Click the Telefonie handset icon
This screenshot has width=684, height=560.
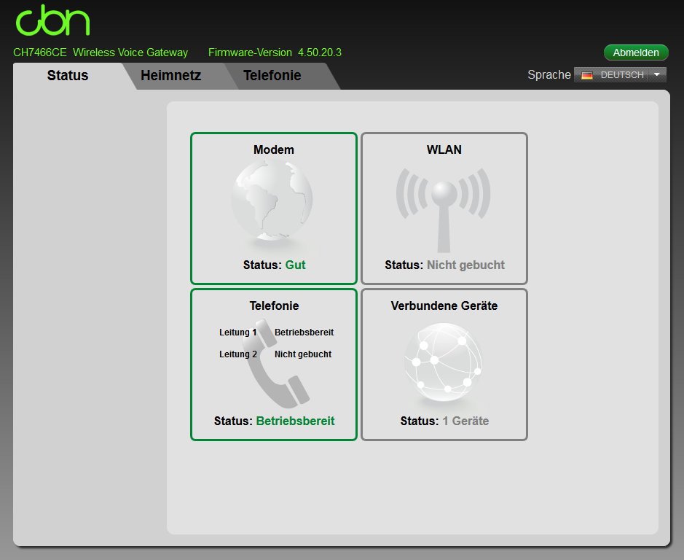[x=278, y=364]
